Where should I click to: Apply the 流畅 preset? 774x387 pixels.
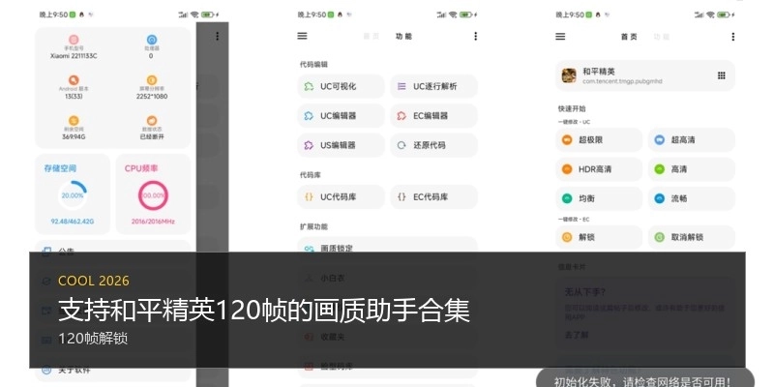[x=691, y=198]
